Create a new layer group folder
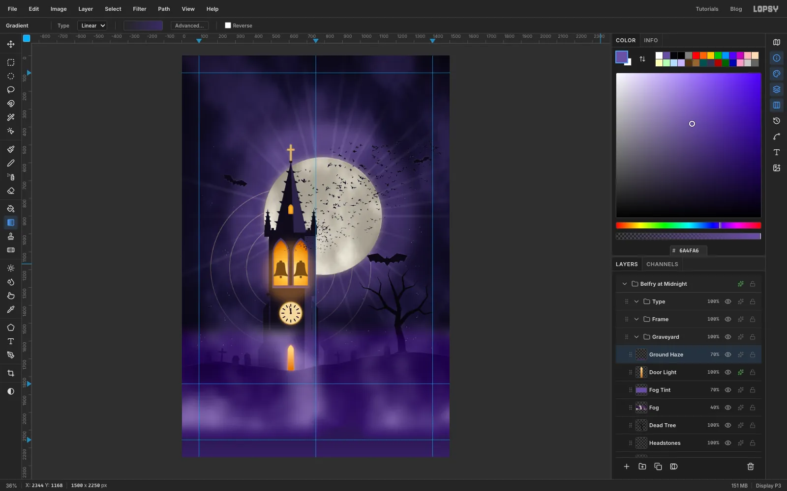This screenshot has width=787, height=491. coord(642,466)
